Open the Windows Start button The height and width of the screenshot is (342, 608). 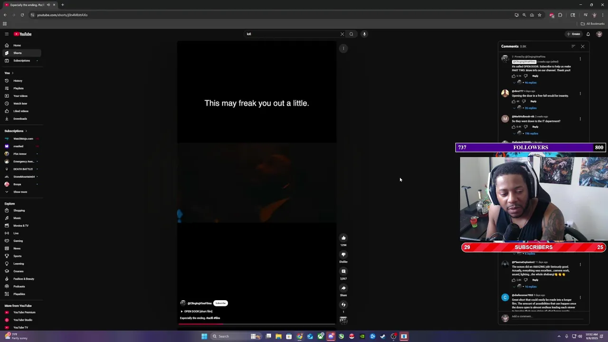(x=204, y=336)
